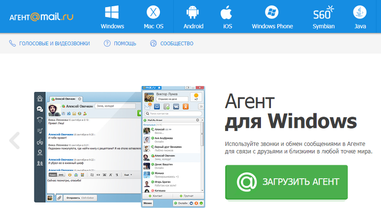
Task: Select contact Аня Ануфриева
Action: tap(171, 140)
